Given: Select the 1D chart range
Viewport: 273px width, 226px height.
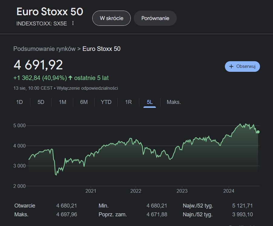Looking at the screenshot, I should [19, 102].
